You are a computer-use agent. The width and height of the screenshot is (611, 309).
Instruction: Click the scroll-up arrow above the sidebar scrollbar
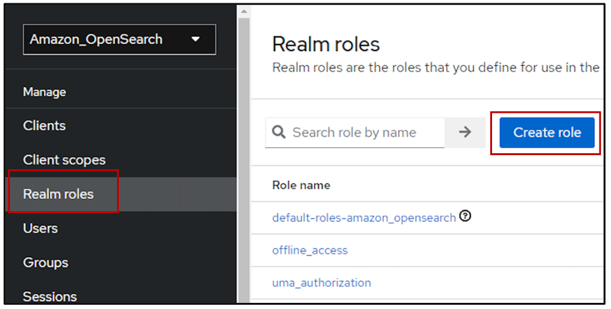pyautogui.click(x=243, y=11)
